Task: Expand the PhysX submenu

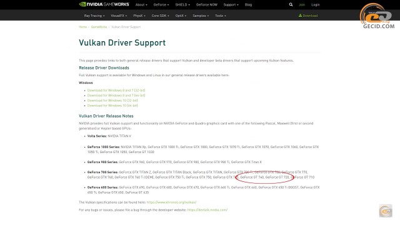Action: pos(139,16)
